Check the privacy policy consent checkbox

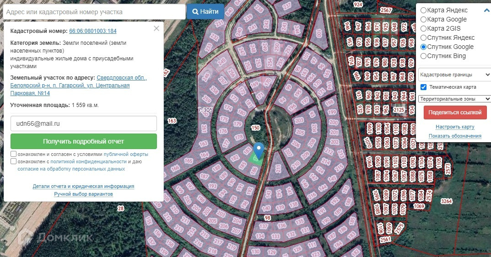click(x=13, y=161)
